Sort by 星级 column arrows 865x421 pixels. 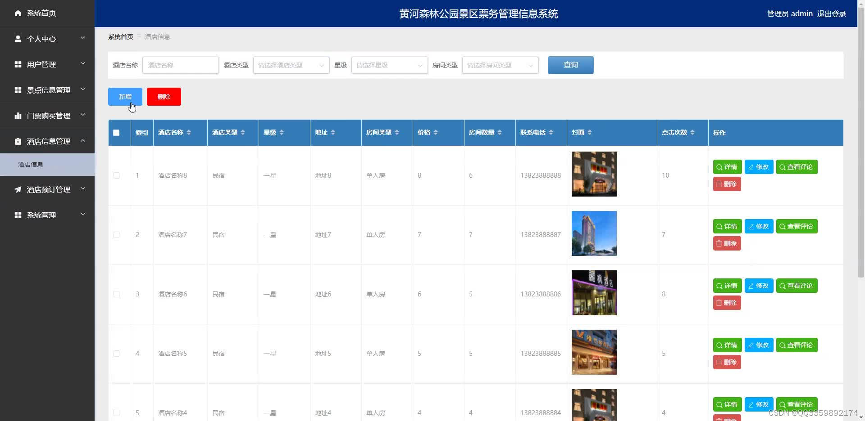click(x=282, y=132)
